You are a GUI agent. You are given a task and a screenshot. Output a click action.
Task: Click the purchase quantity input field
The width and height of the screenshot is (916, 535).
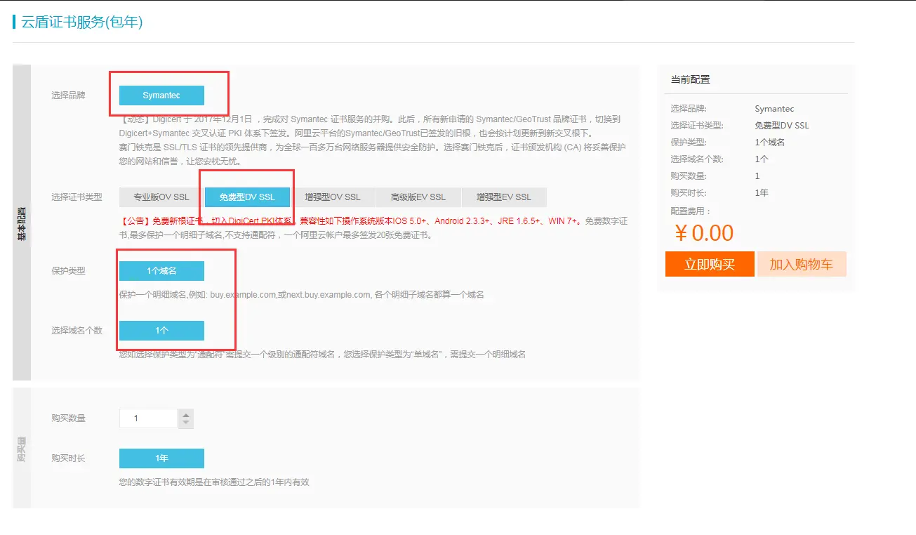149,418
